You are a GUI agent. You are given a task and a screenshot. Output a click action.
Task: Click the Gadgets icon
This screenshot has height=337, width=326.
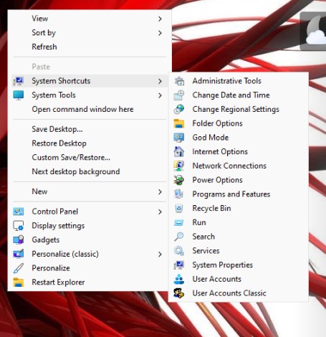click(19, 239)
